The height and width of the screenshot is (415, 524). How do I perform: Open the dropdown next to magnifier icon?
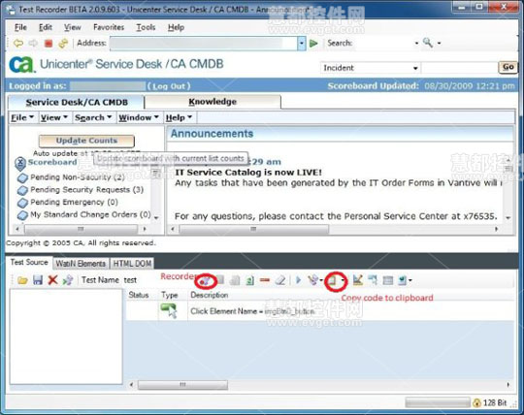tap(439, 43)
